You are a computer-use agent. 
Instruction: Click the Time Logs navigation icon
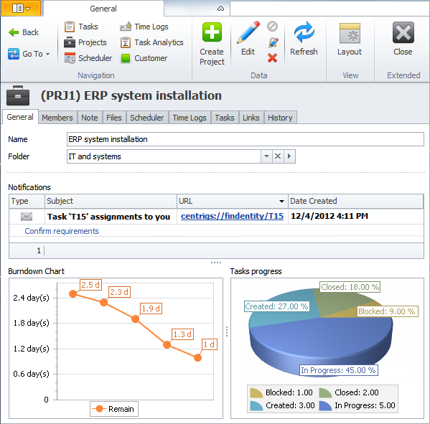point(126,27)
